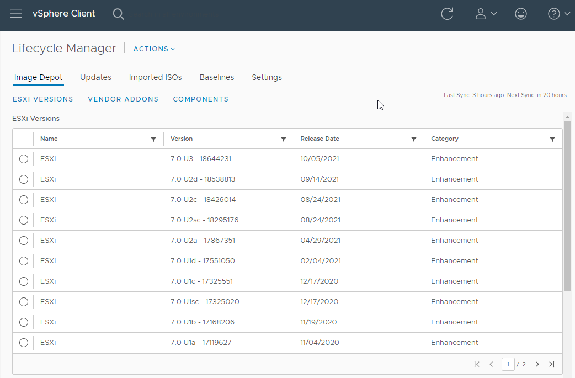Go to the previous page

point(491,364)
